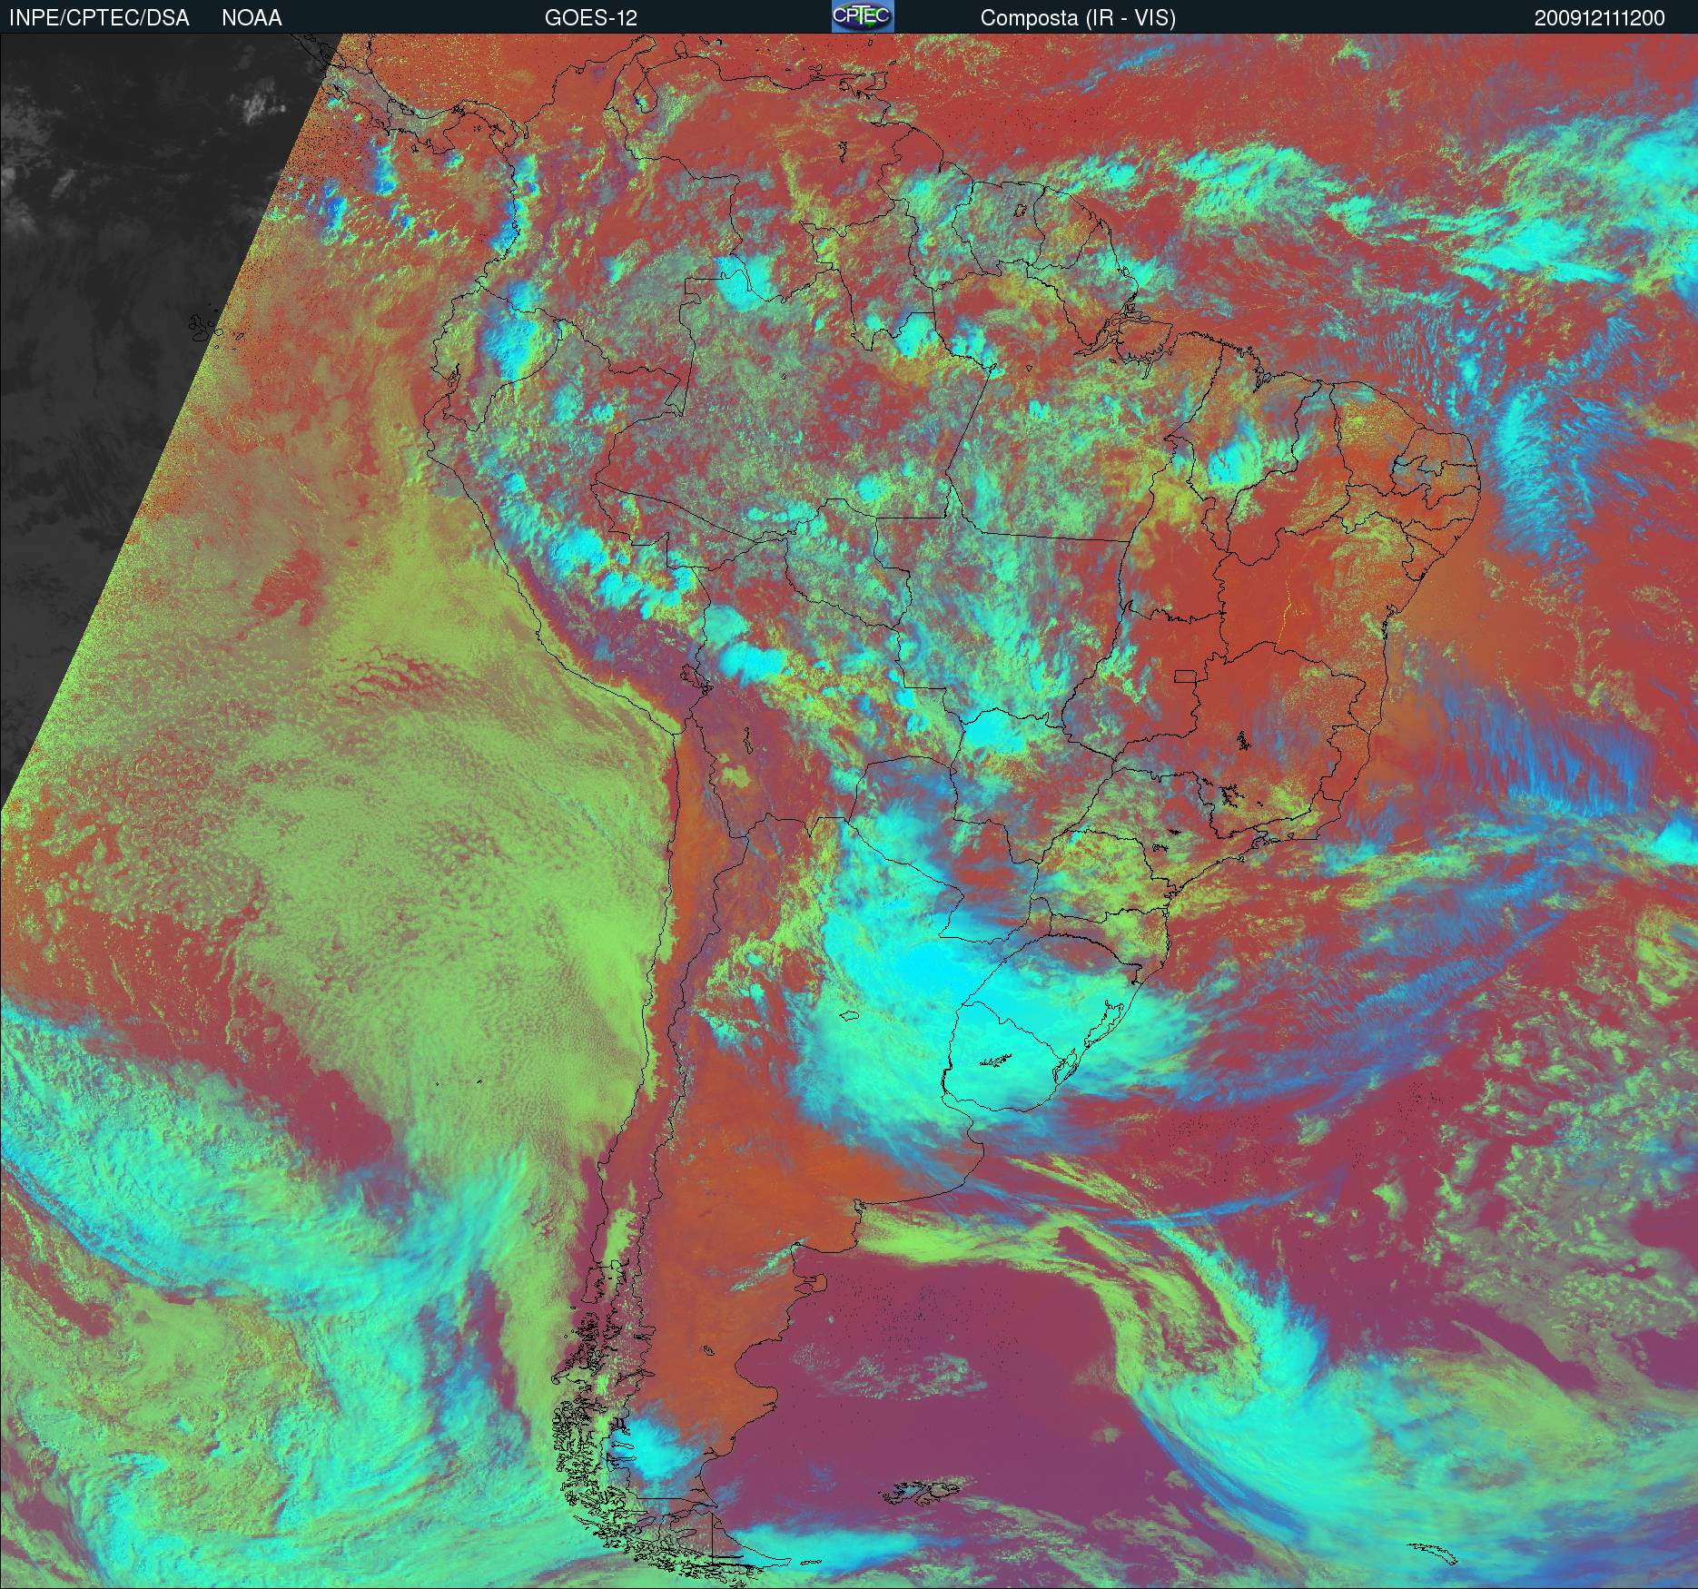Click the CPTEC logo in header
Viewport: 1698px width, 1589px height.
click(863, 16)
